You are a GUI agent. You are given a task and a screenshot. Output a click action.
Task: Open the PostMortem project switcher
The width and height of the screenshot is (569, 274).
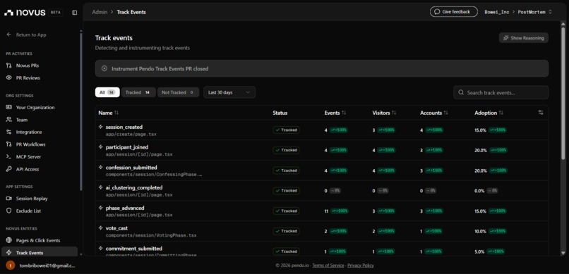pyautogui.click(x=534, y=12)
